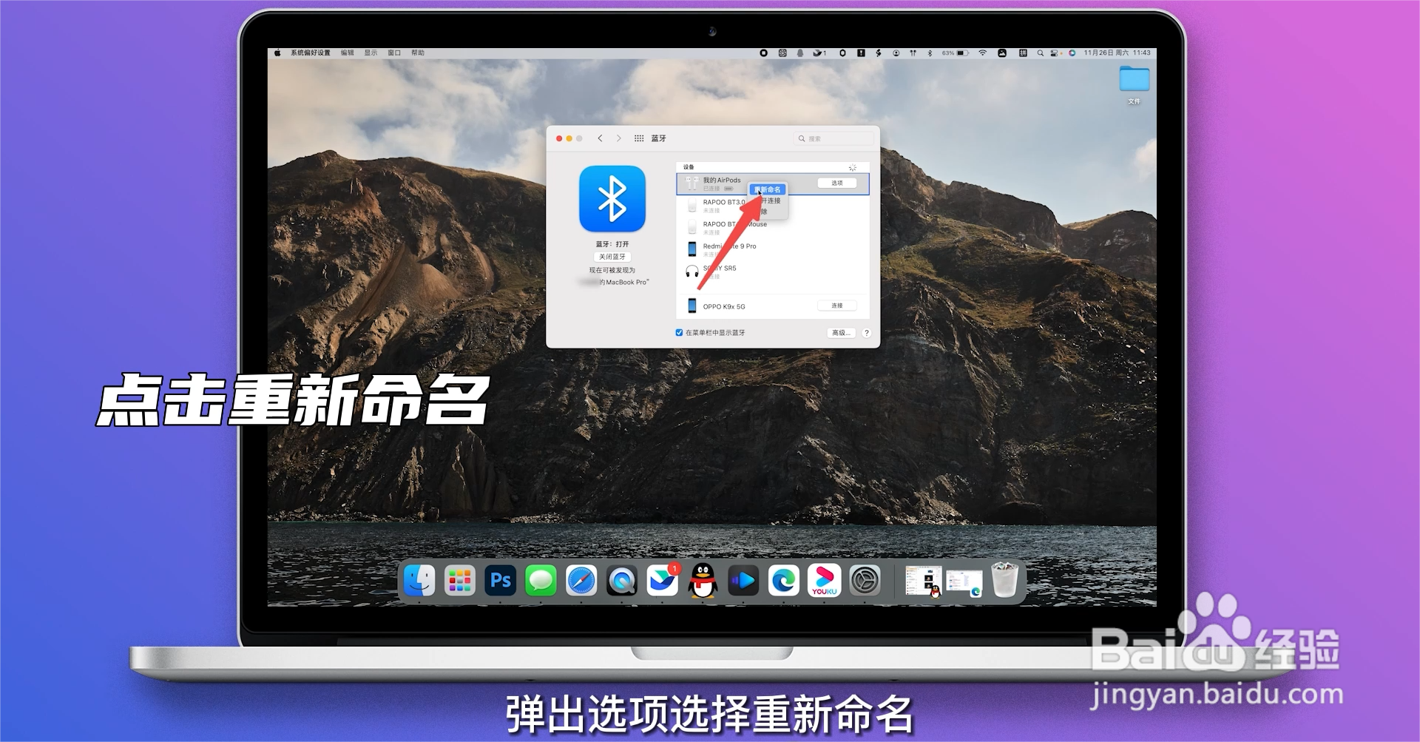Click the charging bolt menu bar icon
Screen dimensions: 1420x742
pyautogui.click(x=878, y=53)
